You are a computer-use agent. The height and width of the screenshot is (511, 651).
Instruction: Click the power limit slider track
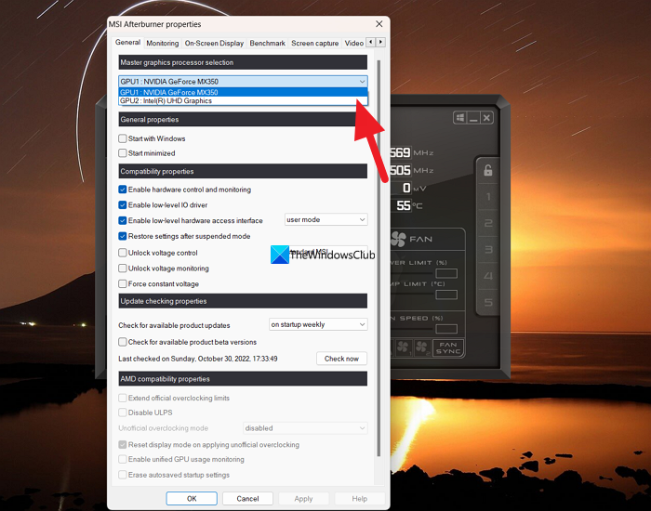coord(412,273)
